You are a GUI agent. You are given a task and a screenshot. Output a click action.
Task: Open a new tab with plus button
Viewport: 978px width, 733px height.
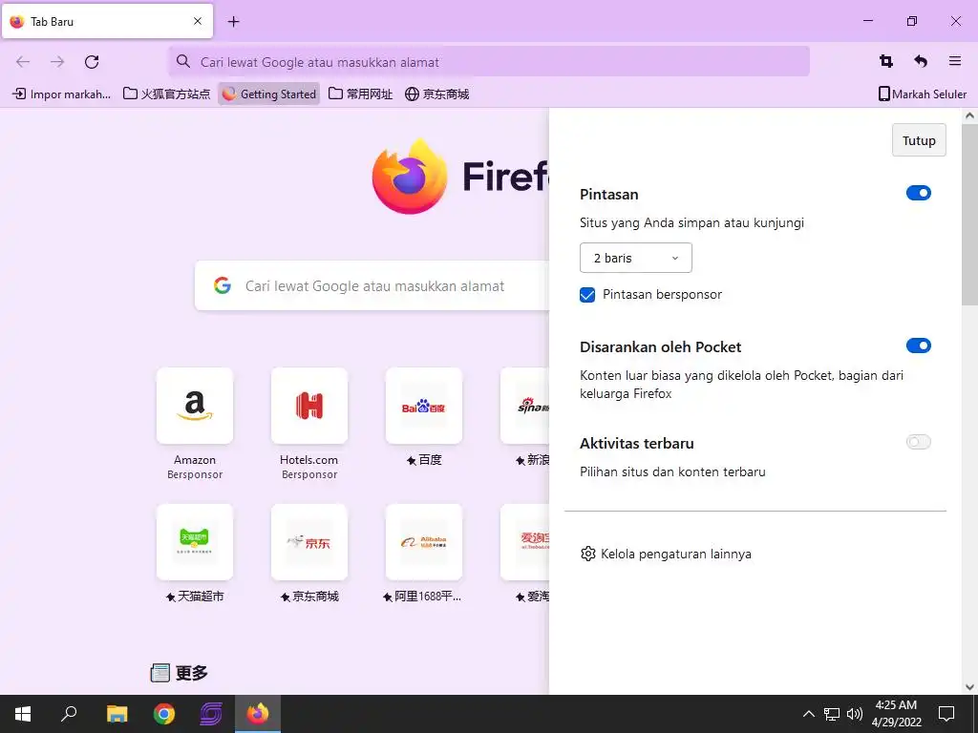233,22
